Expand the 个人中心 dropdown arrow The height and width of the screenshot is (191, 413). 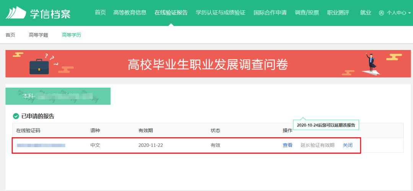pyautogui.click(x=410, y=13)
